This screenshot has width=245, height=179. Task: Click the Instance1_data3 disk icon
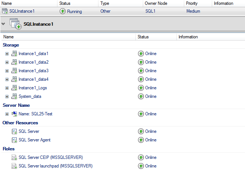tap(14, 71)
